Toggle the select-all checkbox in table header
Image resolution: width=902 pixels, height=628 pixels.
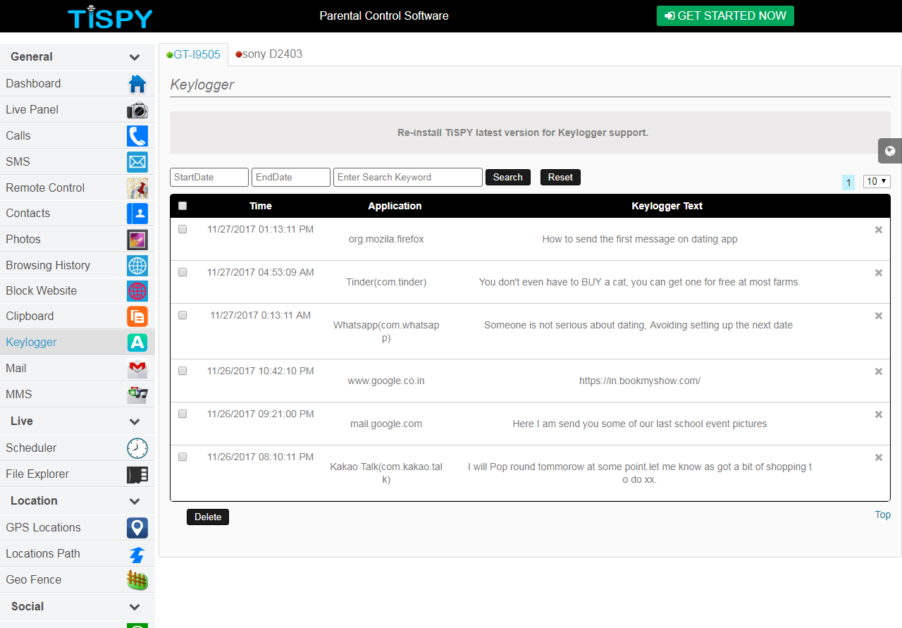[183, 206]
